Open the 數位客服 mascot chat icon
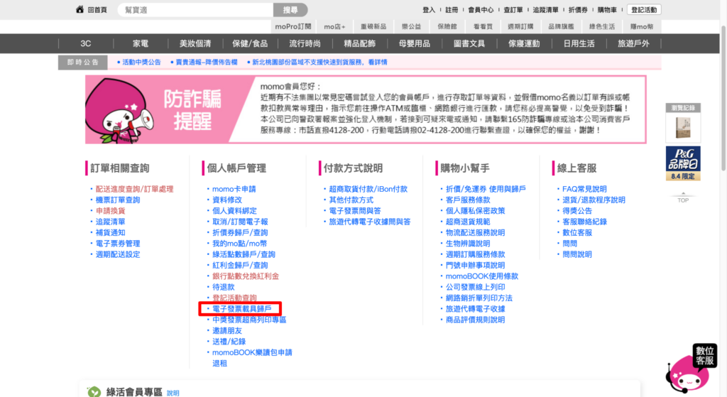This screenshot has height=397, width=727. [x=691, y=369]
